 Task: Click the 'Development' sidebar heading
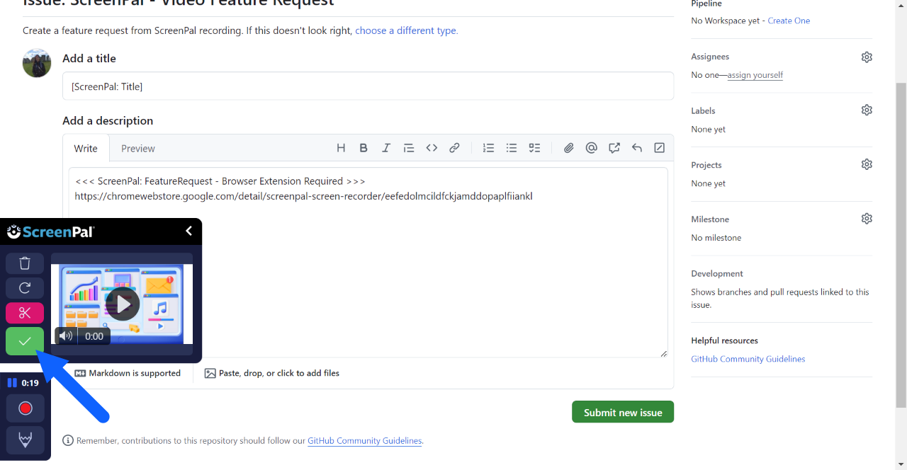717,273
